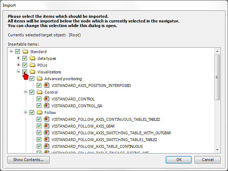Uncheck VISTANDARD_FOLLOW_AXIS_TABLE_CONTINUOUS checkbox
The width and height of the screenshot is (228, 171).
click(39, 146)
